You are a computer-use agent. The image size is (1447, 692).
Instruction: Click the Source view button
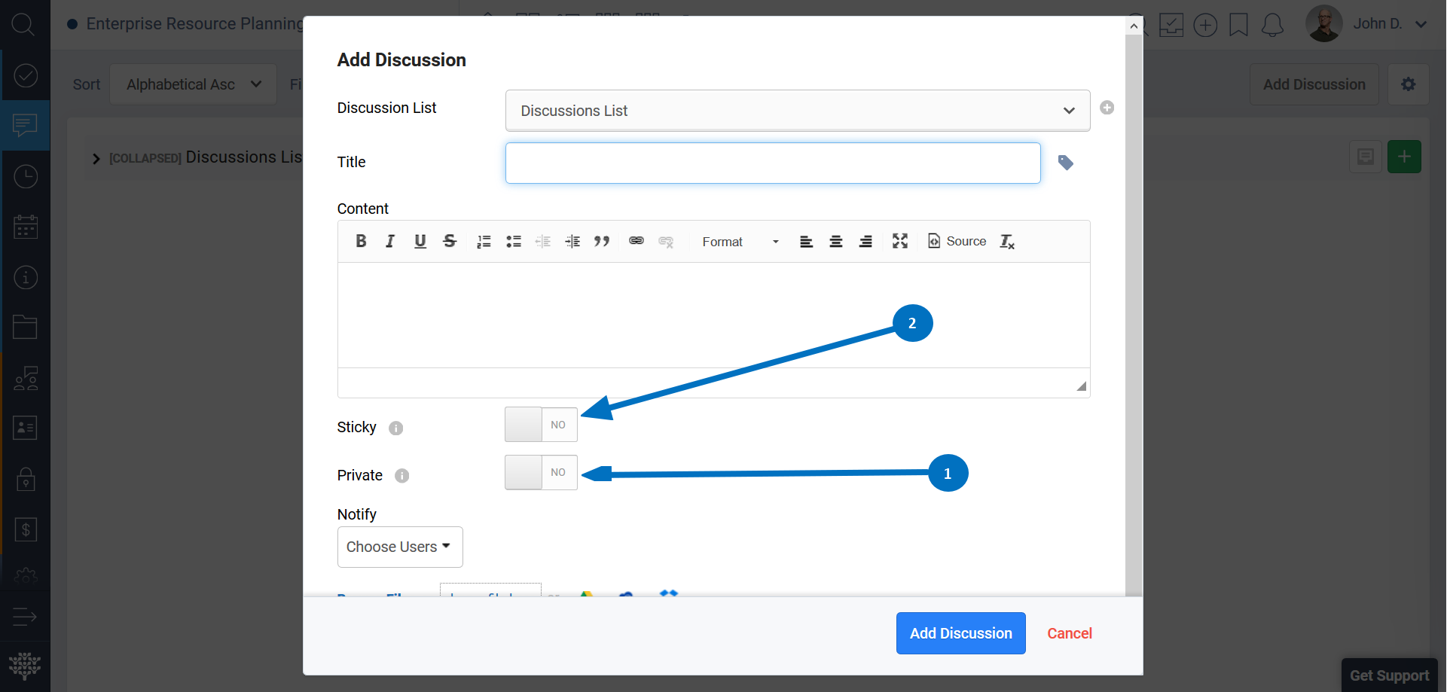point(957,241)
